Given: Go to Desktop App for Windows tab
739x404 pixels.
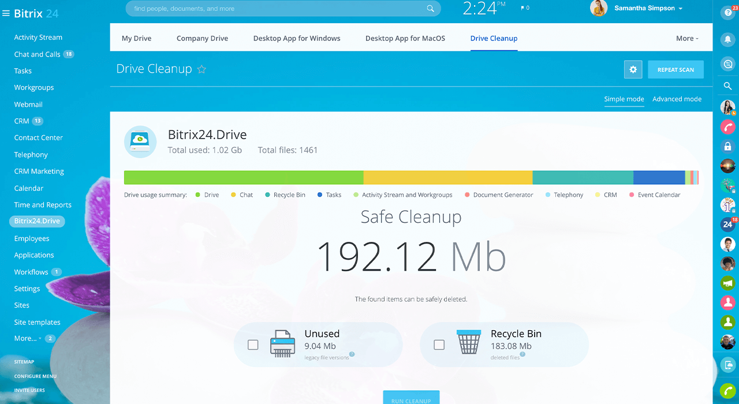Looking at the screenshot, I should 297,39.
